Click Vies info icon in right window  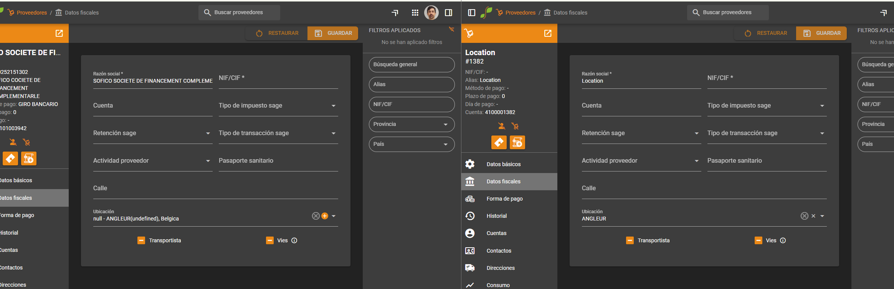pyautogui.click(x=783, y=240)
